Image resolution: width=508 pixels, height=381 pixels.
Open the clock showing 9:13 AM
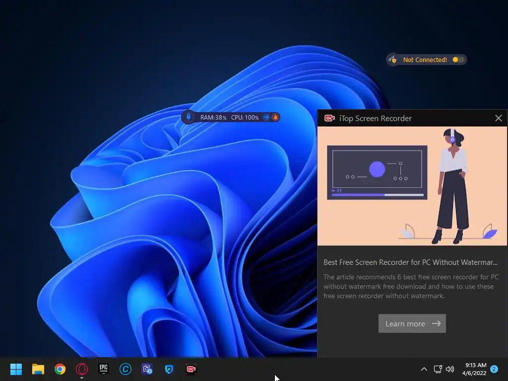[x=474, y=369]
